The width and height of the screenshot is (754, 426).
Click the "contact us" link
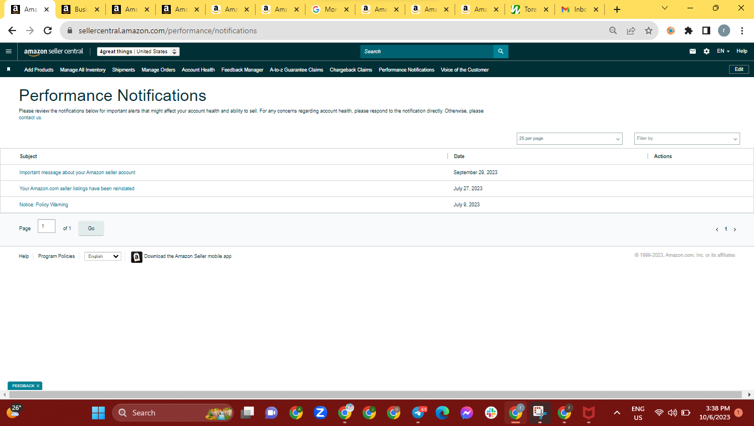click(x=30, y=118)
